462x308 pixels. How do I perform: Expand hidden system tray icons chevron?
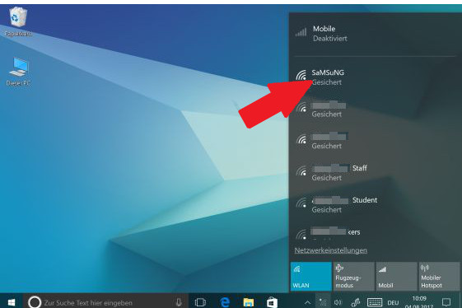coord(307,302)
